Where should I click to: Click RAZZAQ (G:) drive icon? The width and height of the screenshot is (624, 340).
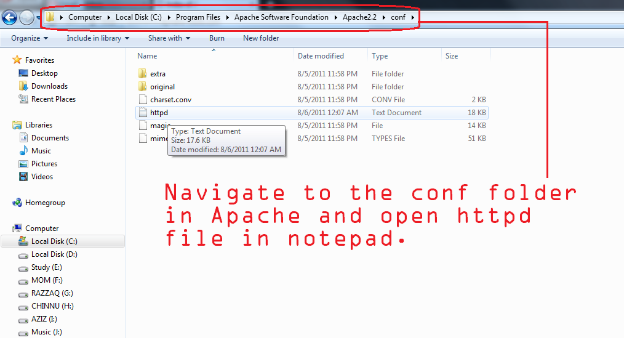click(x=23, y=294)
